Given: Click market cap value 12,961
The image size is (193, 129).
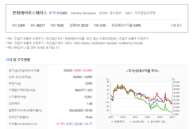Looking at the screenshot, I should [88, 97].
